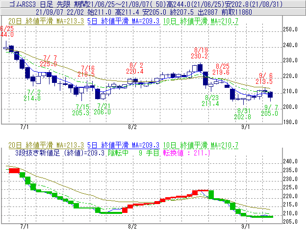Click the last candlestick on 9/7
Image resolution: width=306 pixels, height=233 pixels.
[270, 95]
